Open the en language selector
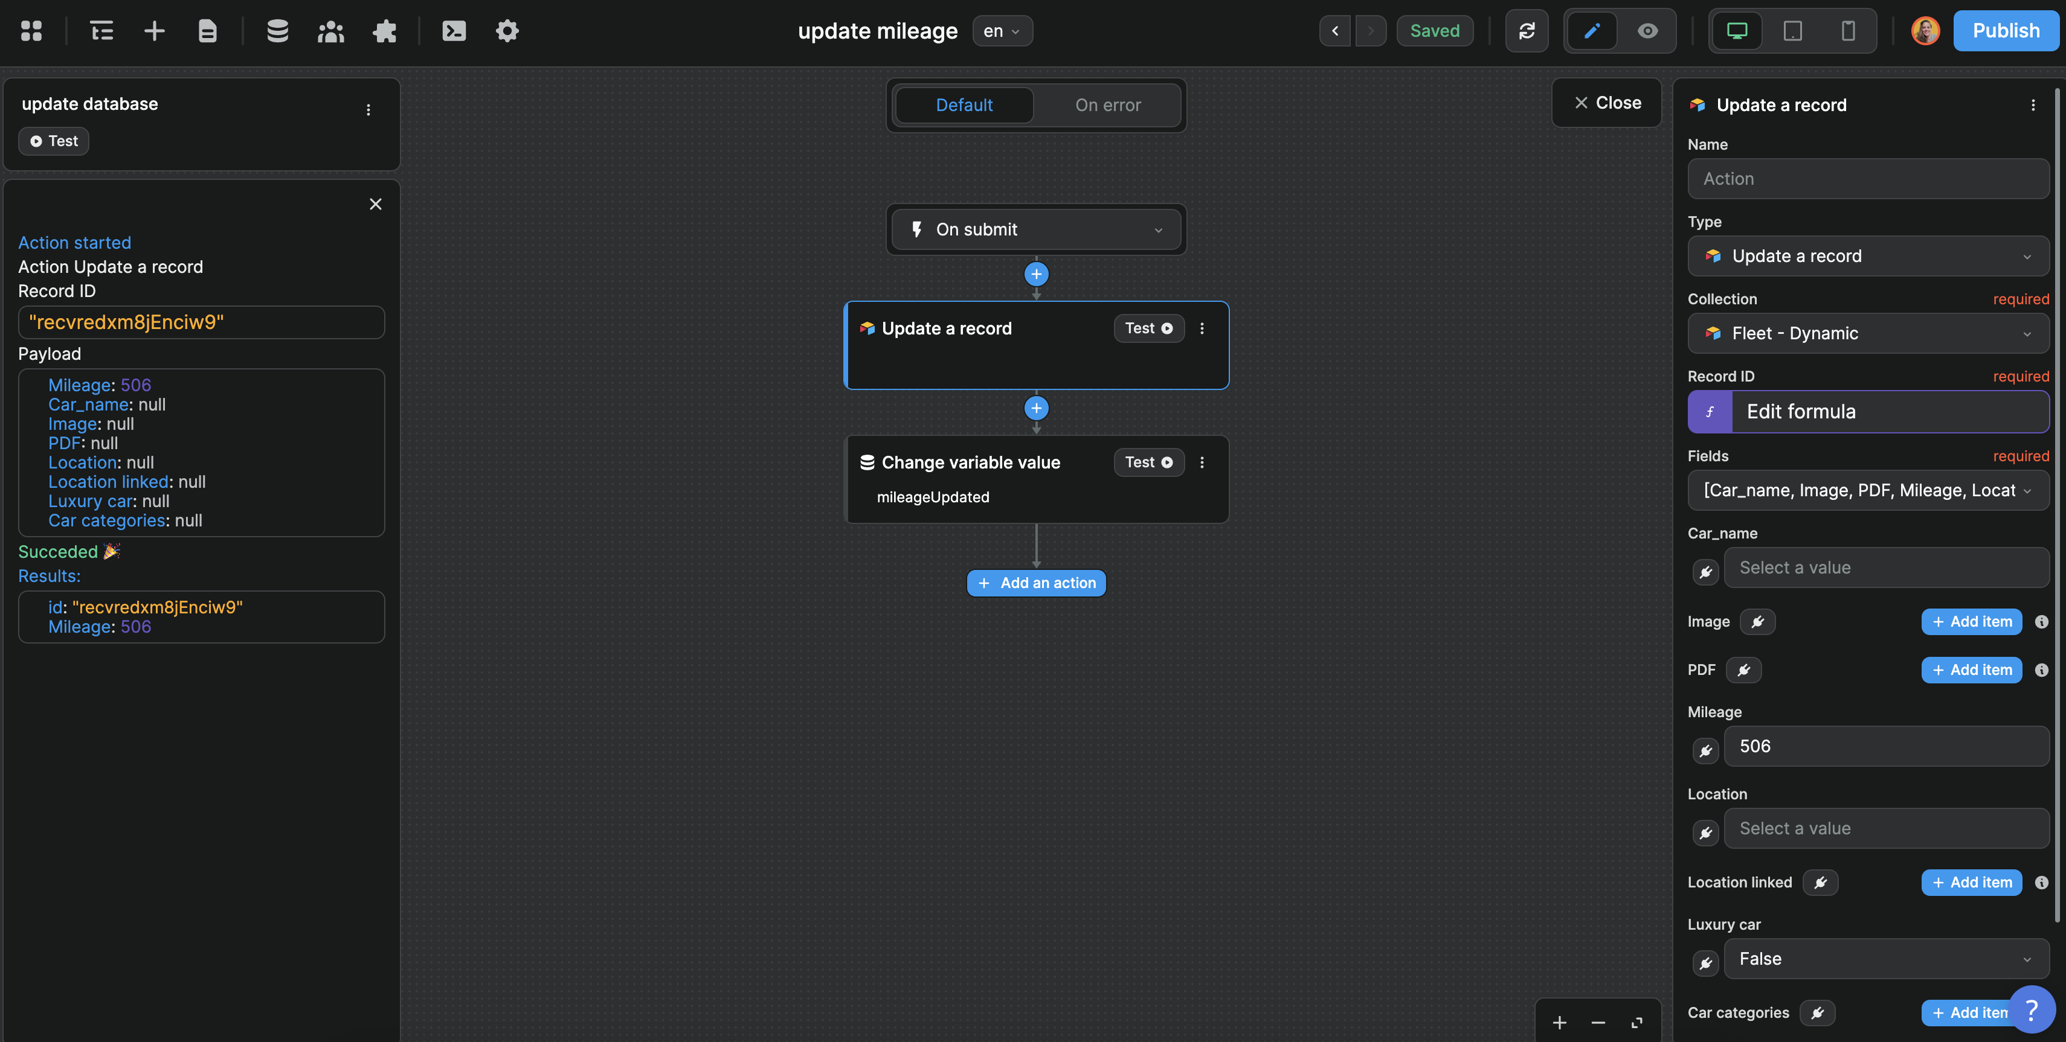The width and height of the screenshot is (2066, 1042). click(1002, 30)
